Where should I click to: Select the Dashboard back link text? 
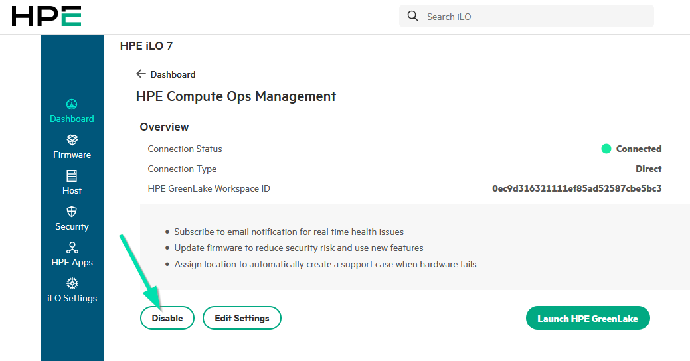(173, 74)
